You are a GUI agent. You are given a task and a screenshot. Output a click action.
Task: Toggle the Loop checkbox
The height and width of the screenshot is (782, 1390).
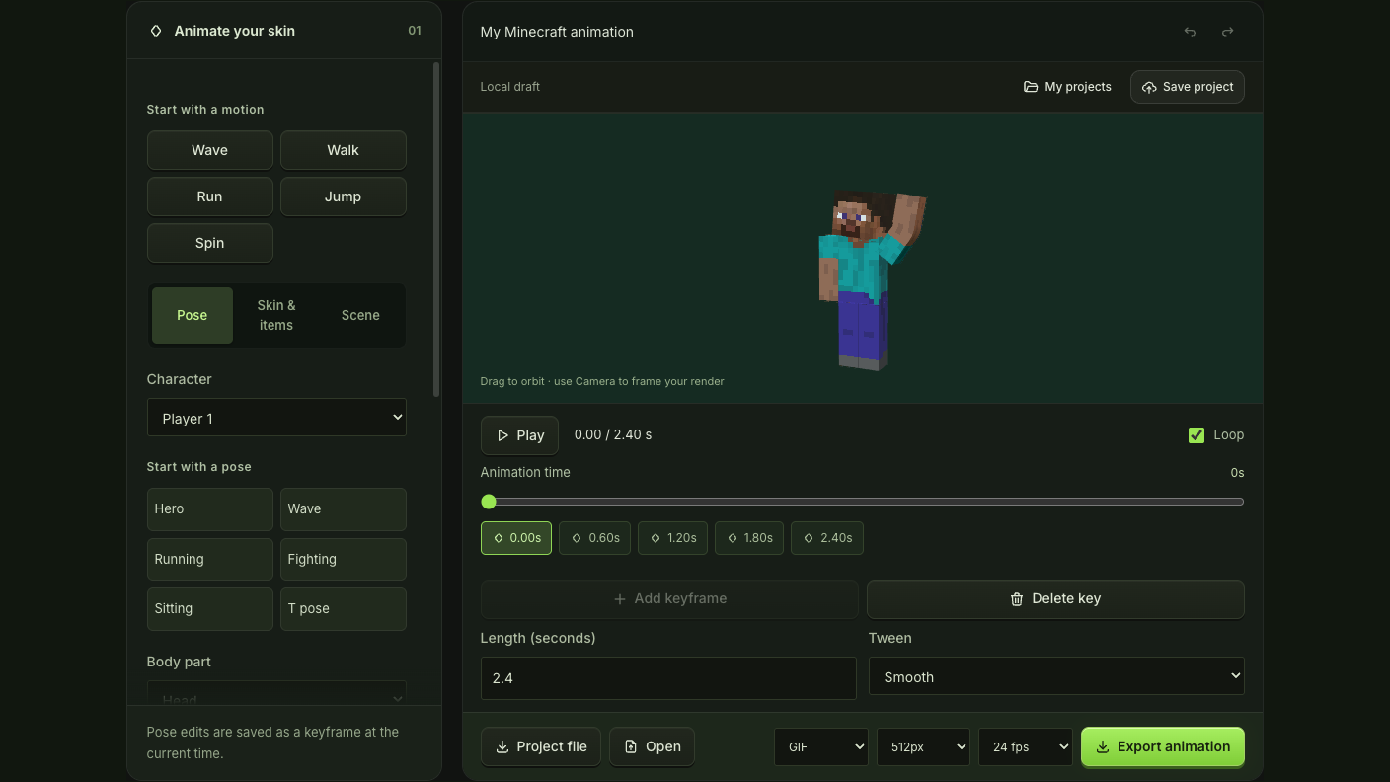(x=1197, y=435)
